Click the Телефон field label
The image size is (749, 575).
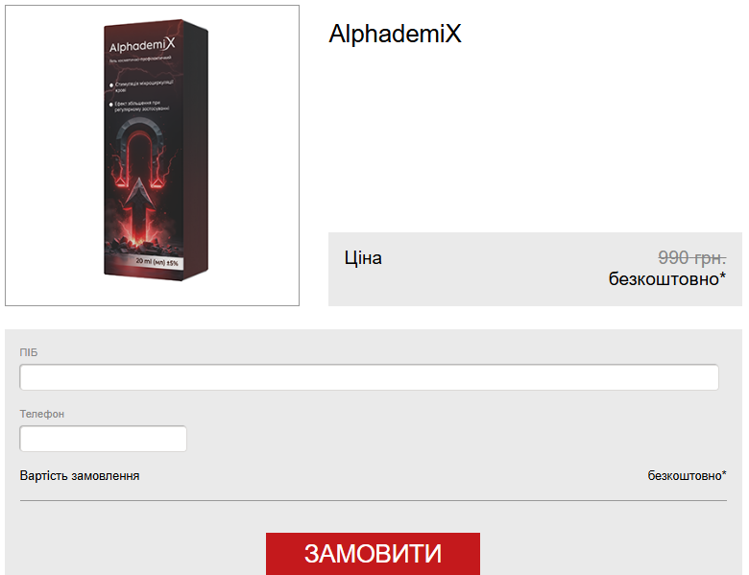tap(42, 414)
